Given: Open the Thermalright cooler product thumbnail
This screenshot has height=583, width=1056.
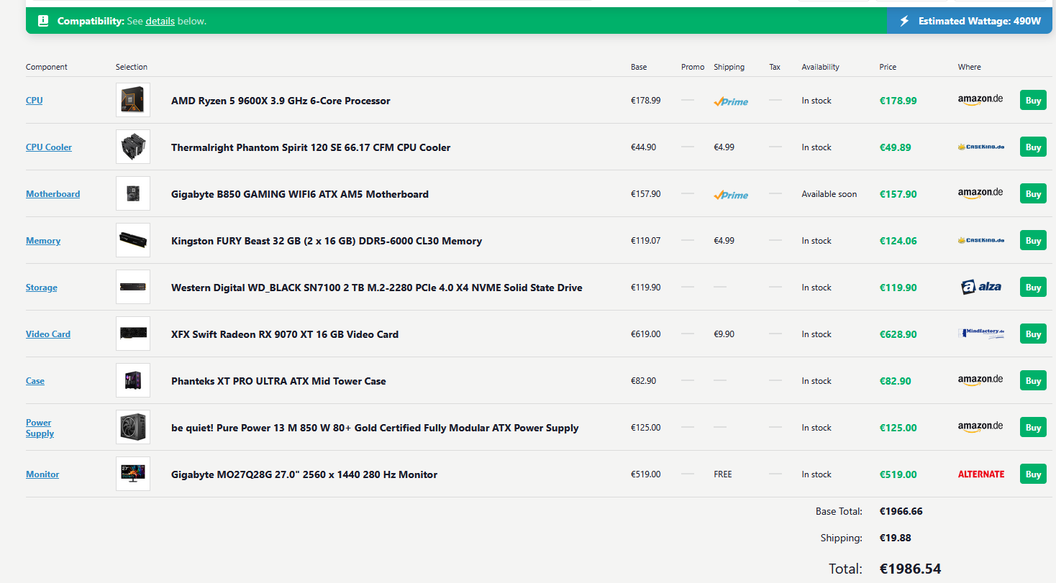Looking at the screenshot, I should [x=133, y=147].
